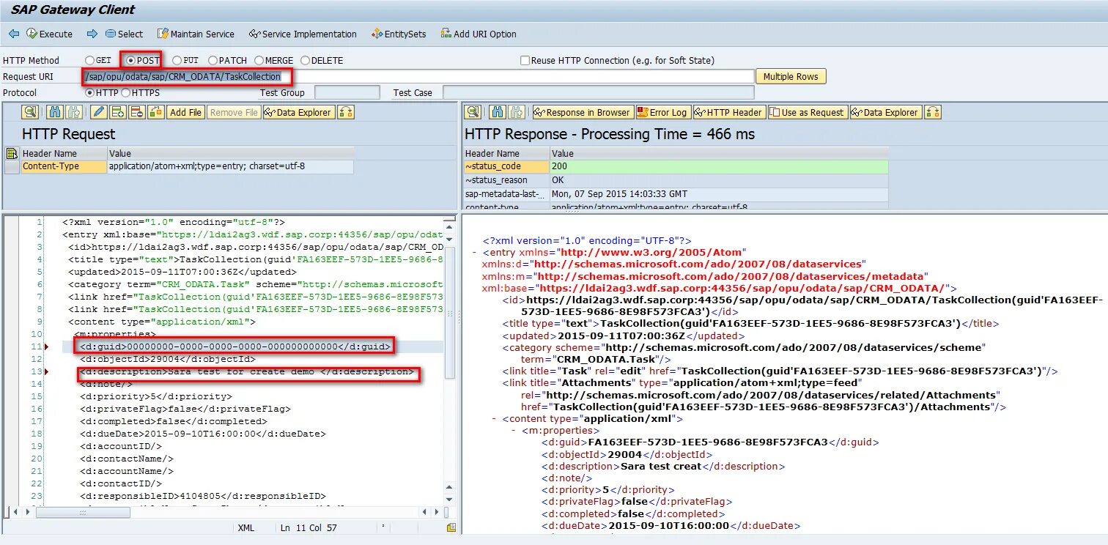Viewport: 1108px width, 545px height.
Task: Click the details magnifier icon in HTTP Request toolbar
Action: (29, 112)
